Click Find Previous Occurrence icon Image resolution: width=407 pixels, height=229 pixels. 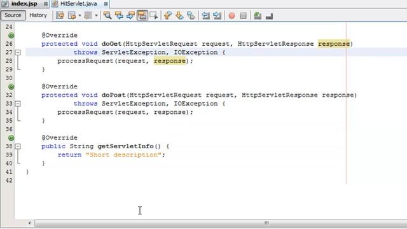point(119,15)
